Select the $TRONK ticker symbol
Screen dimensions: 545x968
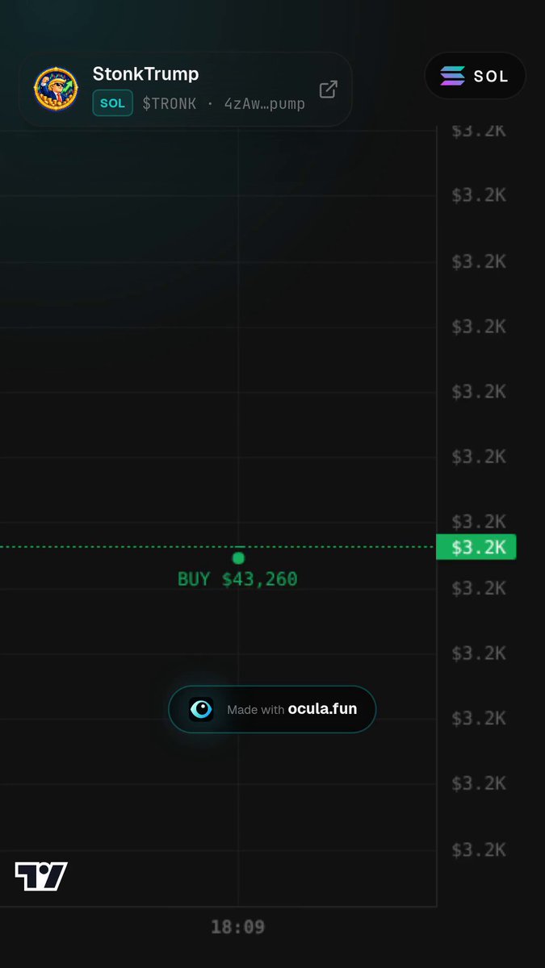tap(170, 104)
